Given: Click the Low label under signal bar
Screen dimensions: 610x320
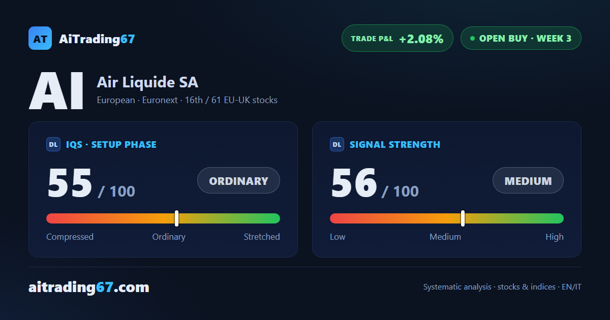Looking at the screenshot, I should coord(338,237).
